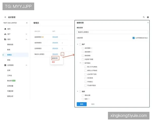The width and height of the screenshot is (152, 122).
Task: Click the 集成中心管理员 role name
Action: (40, 54)
